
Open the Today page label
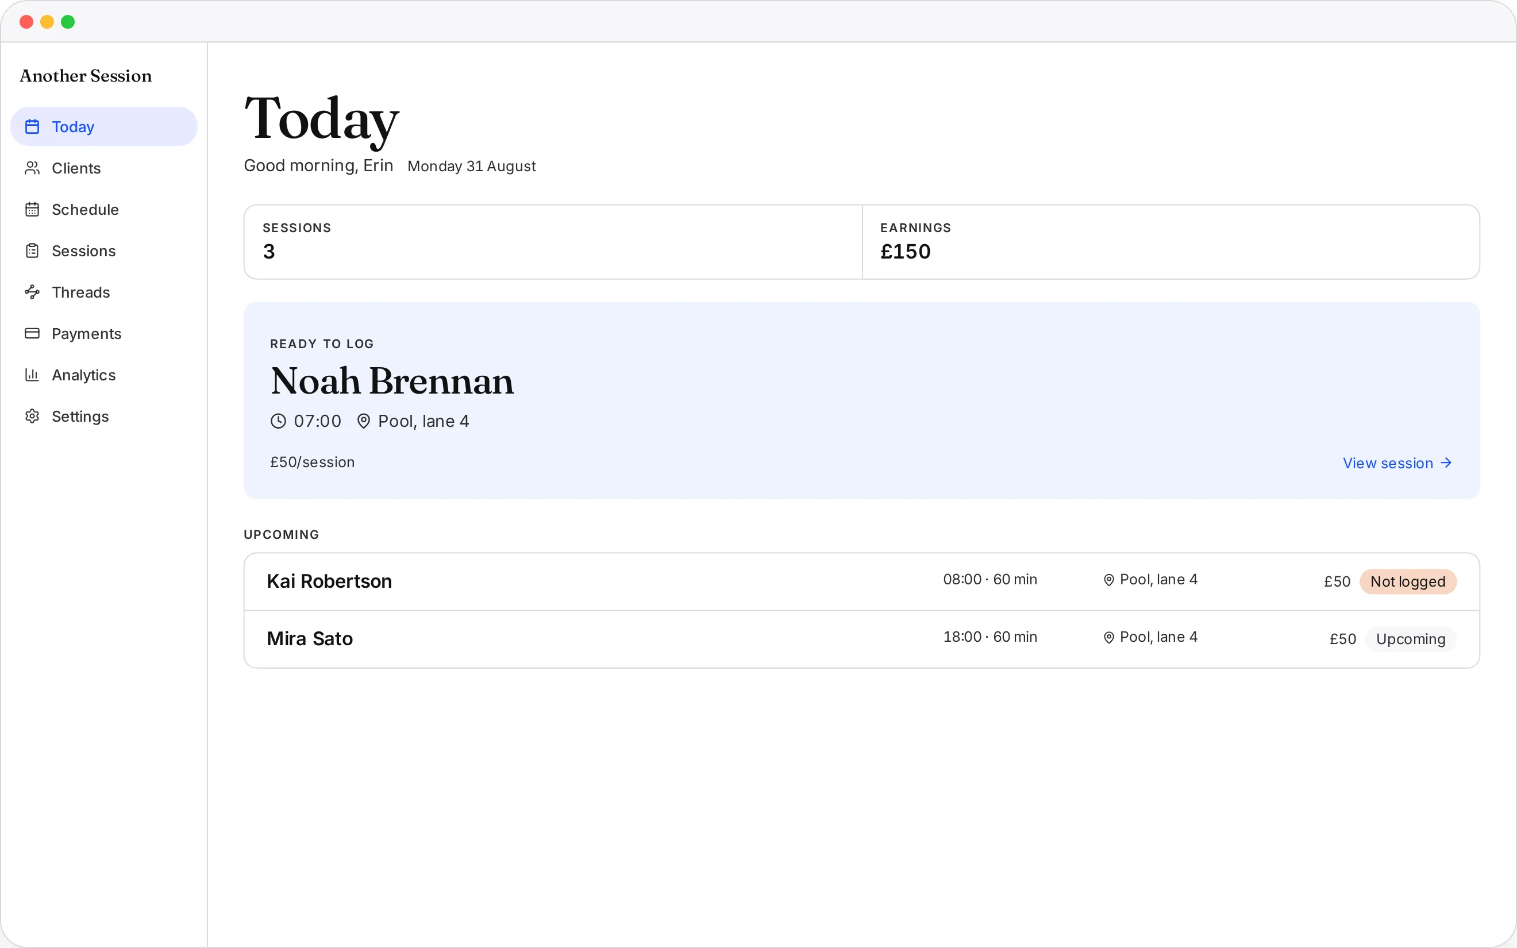73,126
